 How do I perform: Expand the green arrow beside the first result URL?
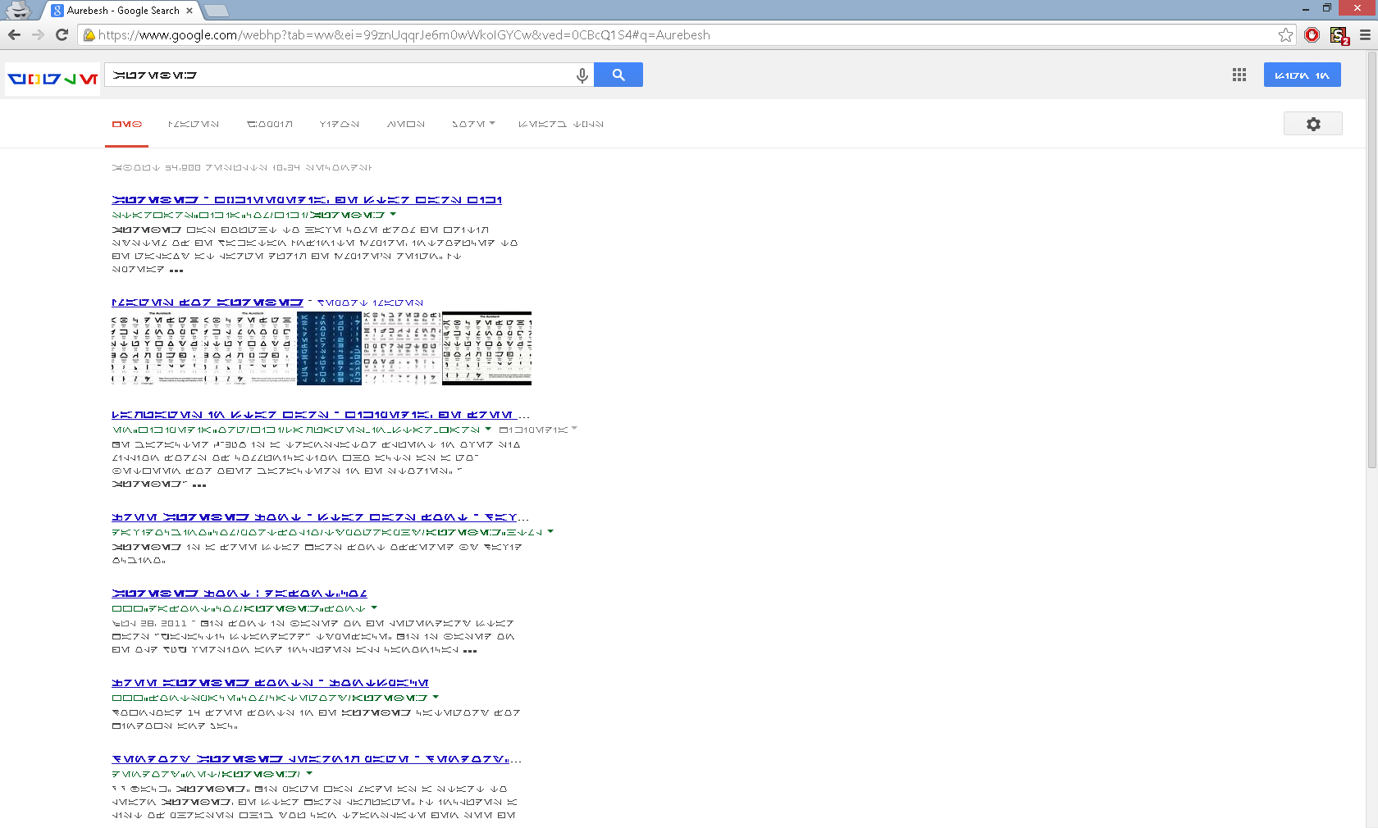click(393, 215)
